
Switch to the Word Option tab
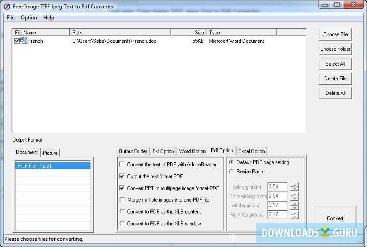(x=192, y=151)
